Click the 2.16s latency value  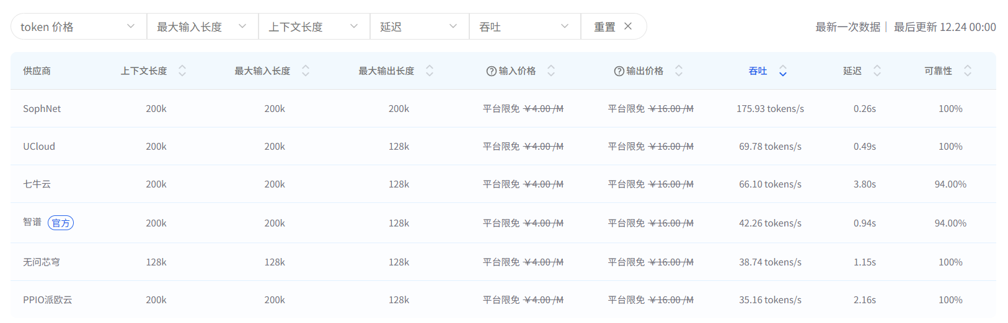pyautogui.click(x=865, y=299)
